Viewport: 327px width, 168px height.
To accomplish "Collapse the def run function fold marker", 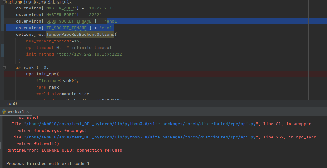I will click(4, 2).
